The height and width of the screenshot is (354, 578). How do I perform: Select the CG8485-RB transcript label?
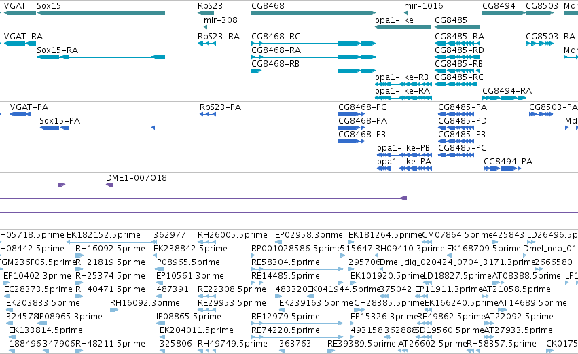pyautogui.click(x=459, y=64)
